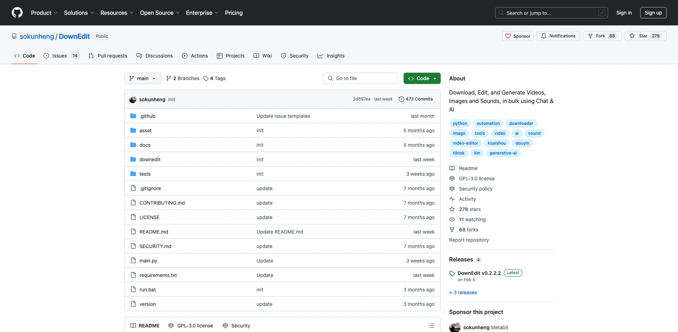This screenshot has height=332, width=678.
Task: Click the eye icon next to 11 watching
Action: (452, 219)
